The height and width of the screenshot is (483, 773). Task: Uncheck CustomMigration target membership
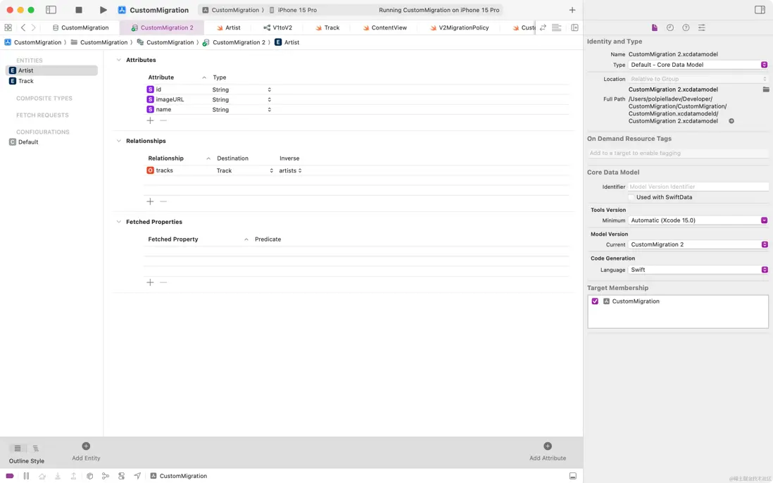595,301
